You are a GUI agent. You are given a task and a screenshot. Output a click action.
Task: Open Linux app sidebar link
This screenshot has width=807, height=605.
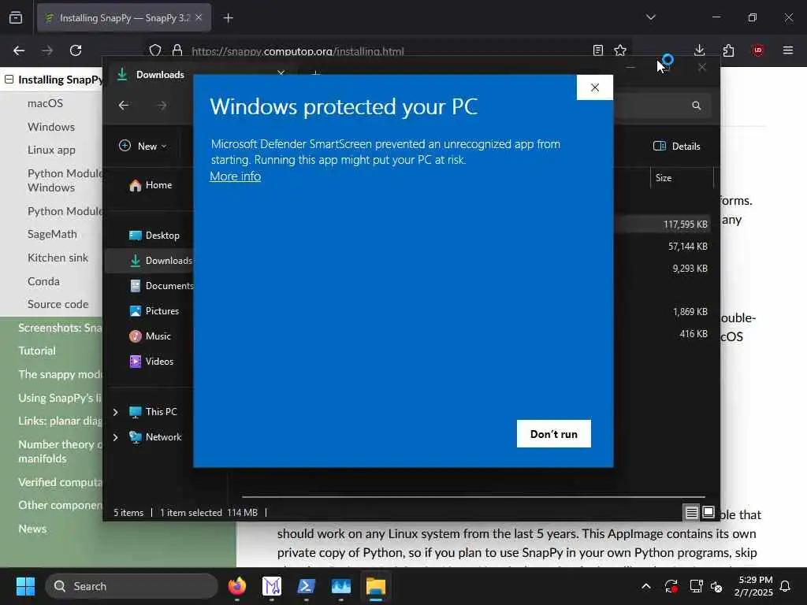[x=51, y=150]
